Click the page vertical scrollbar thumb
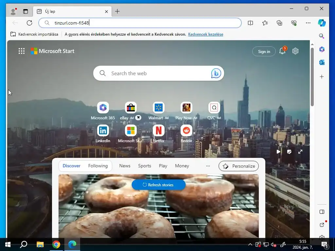335x251 pixels. [x=312, y=77]
